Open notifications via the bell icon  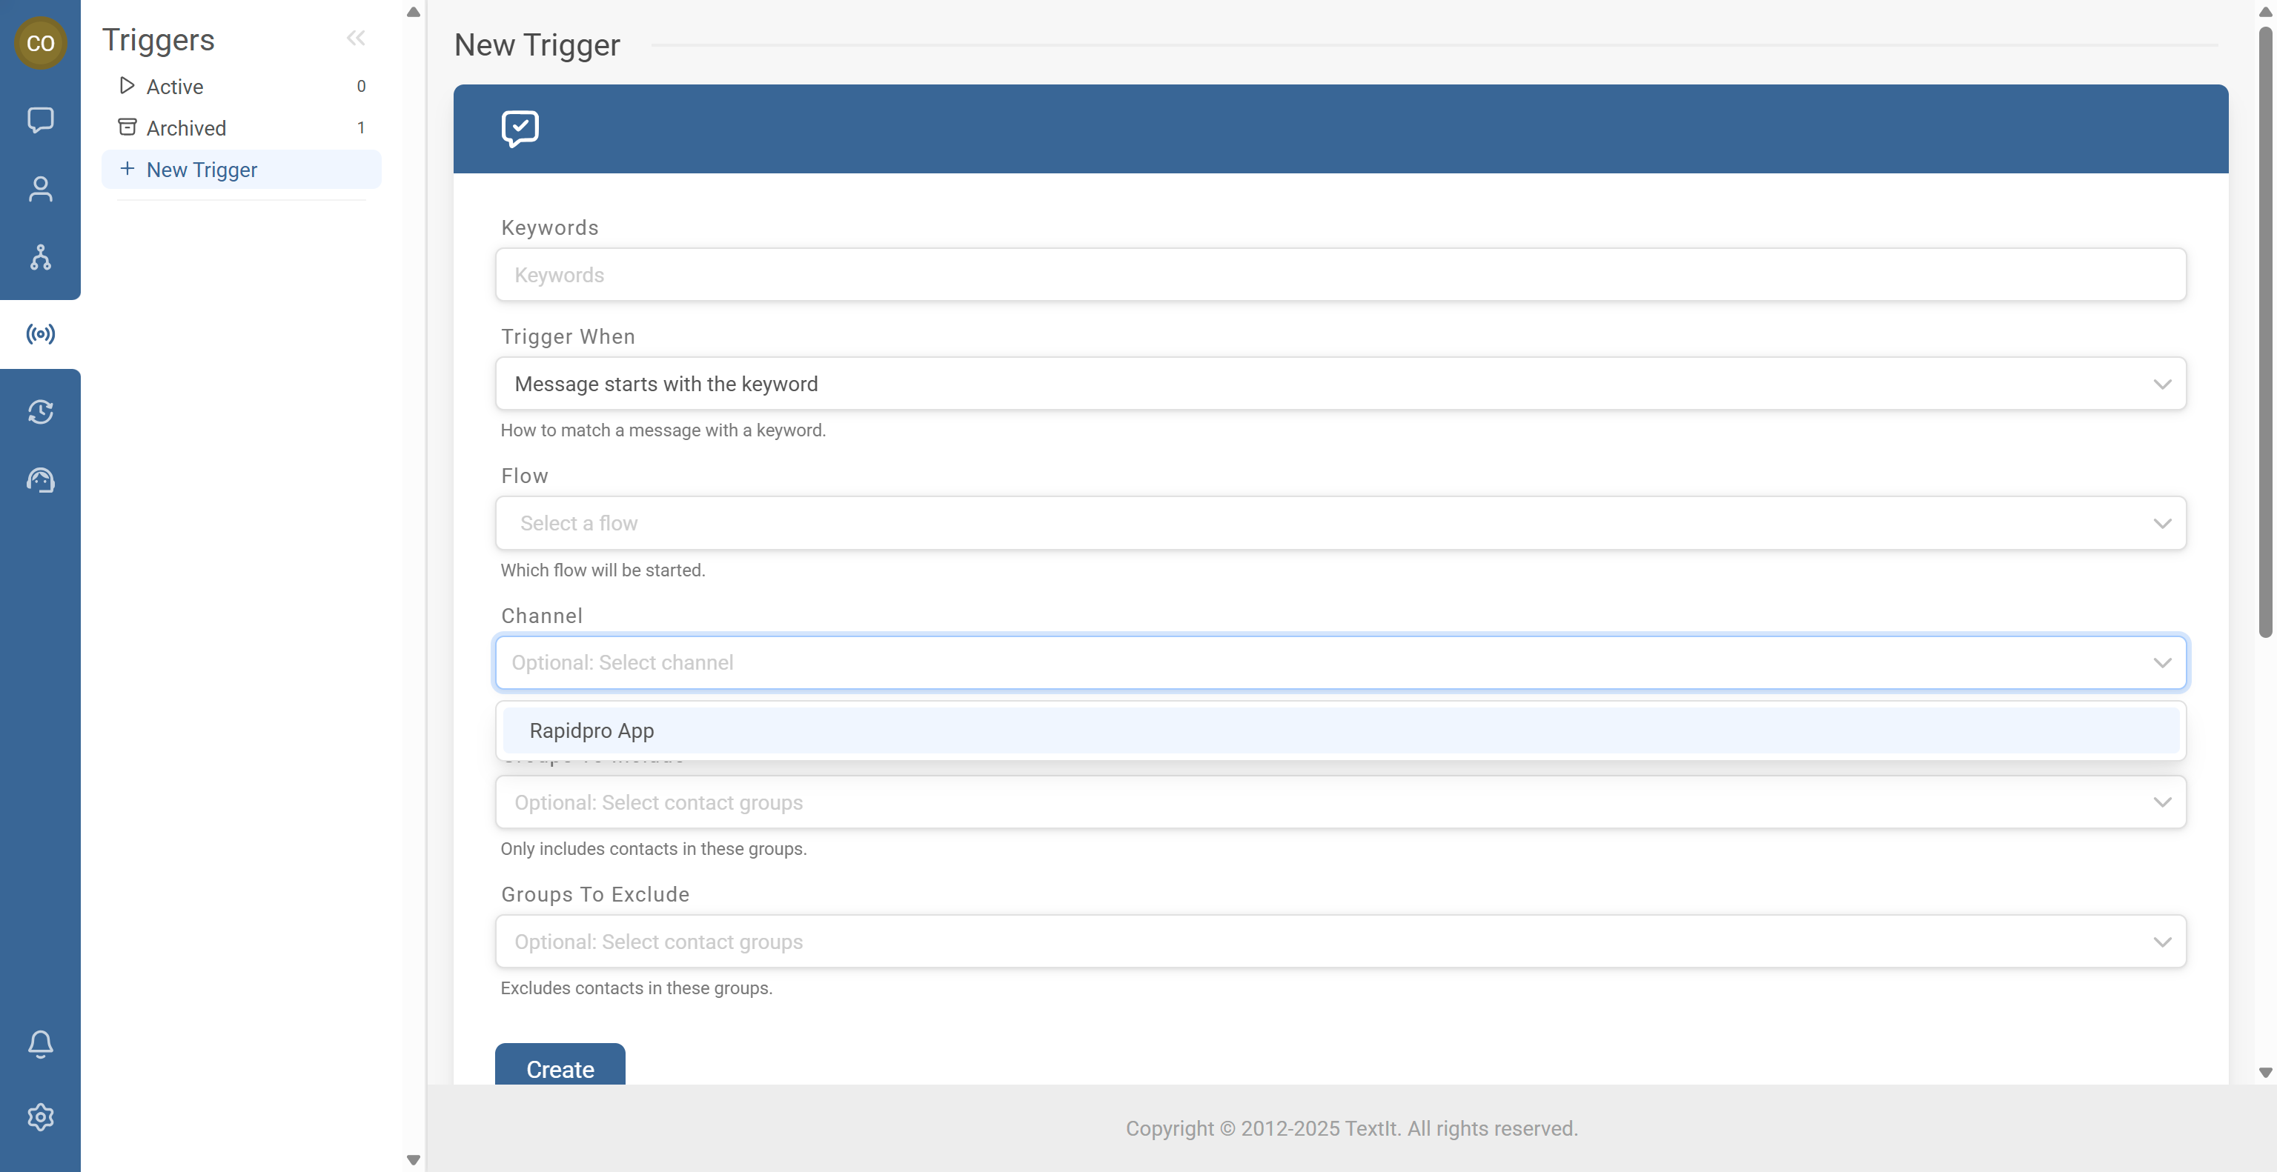pos(40,1044)
